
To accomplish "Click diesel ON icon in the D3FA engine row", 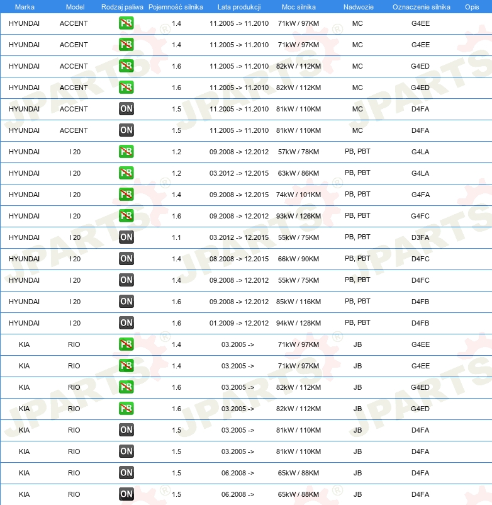I will pos(126,237).
